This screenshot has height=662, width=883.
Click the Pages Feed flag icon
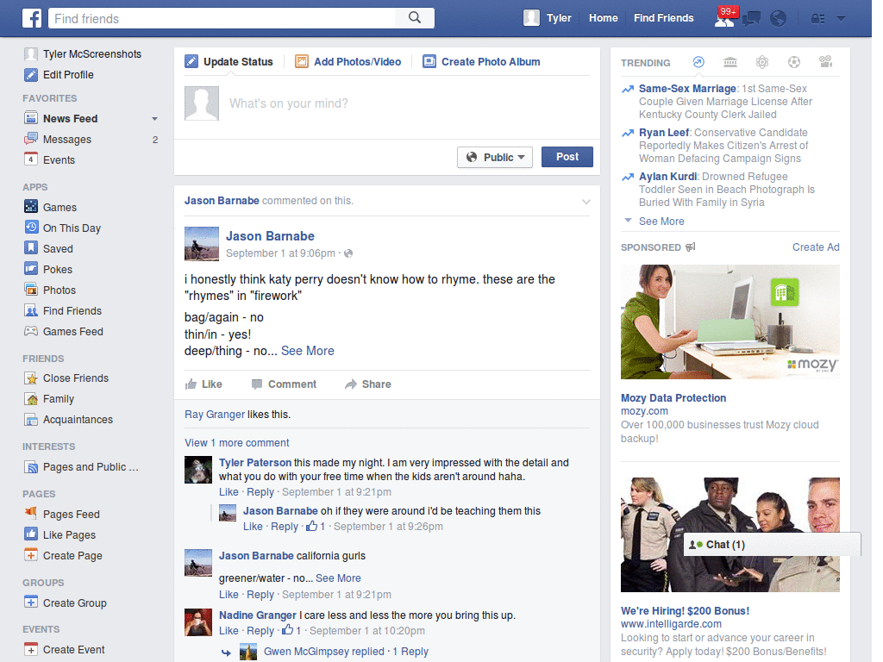(31, 514)
